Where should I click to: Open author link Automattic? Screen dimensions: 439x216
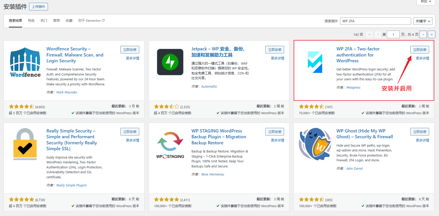pyautogui.click(x=209, y=87)
